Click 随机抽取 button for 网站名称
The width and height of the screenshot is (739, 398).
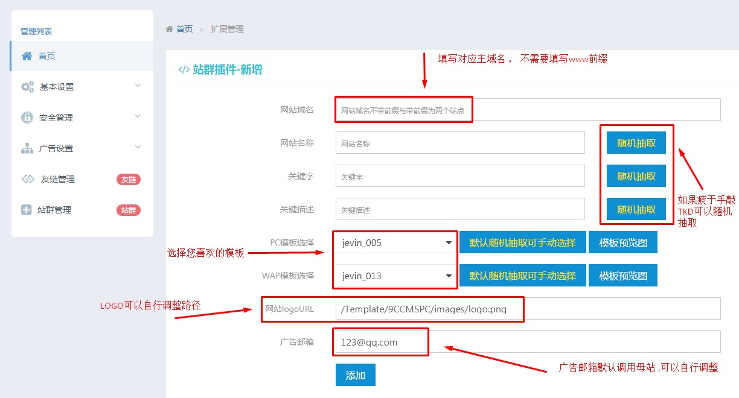click(636, 143)
